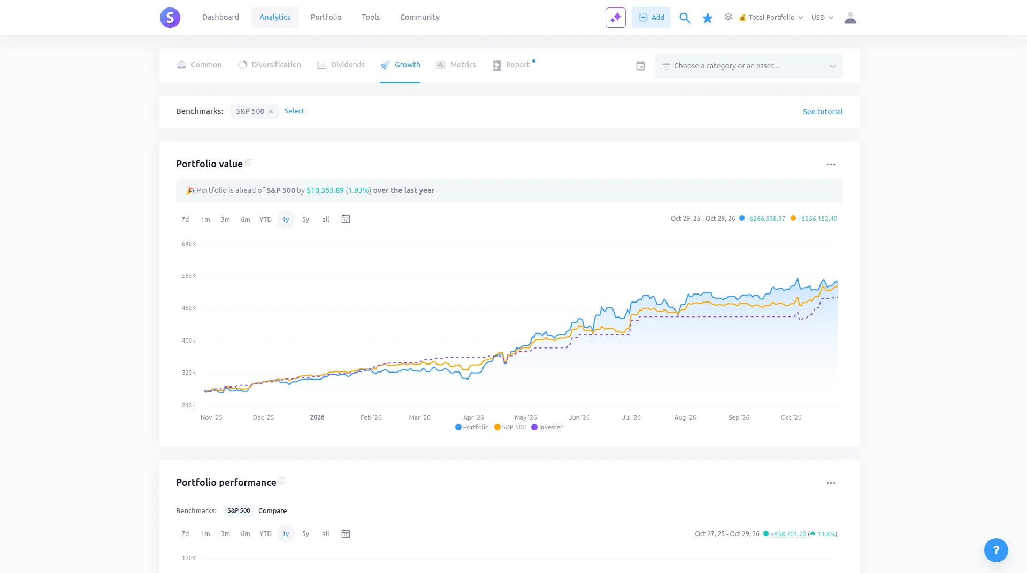1027x573 pixels.
Task: Open Portfolio value three-dot menu
Action: pos(831,165)
